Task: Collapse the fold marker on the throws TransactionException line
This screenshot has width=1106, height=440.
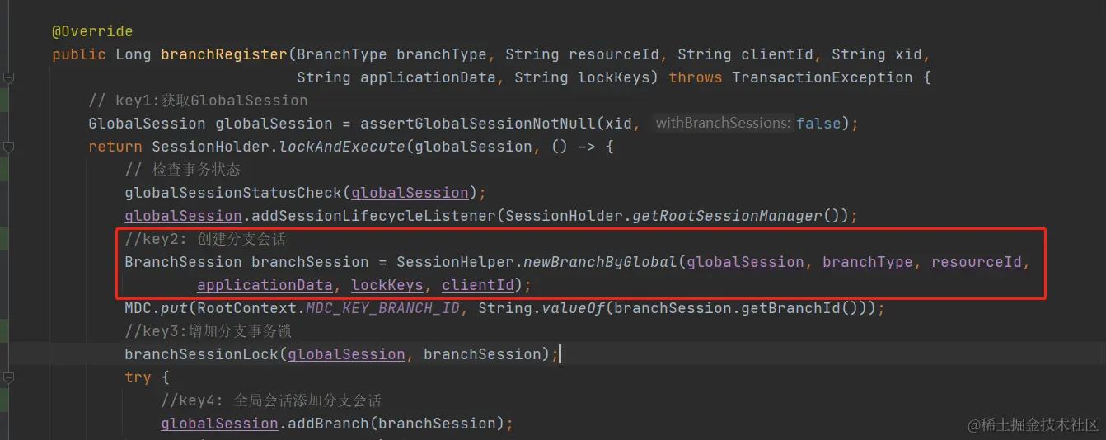Action: (8, 77)
